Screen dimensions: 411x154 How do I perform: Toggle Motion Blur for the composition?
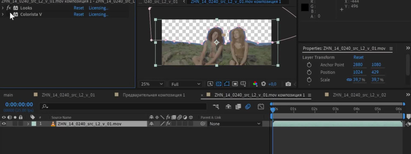248,106
